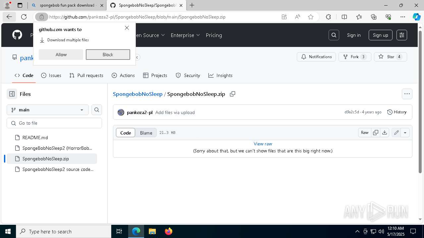Viewport: 424px width, 238px height.
Task: Go back in the browser
Action: pos(9,17)
